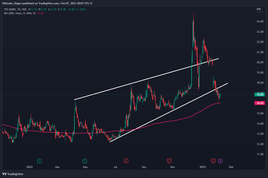
Task: Click the 24.00 price axis label
Action: pyautogui.click(x=260, y=21)
